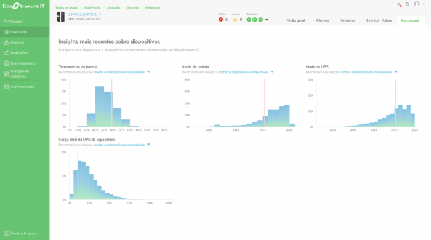Click the 'todos os dispositivos comparáveis' link under Idade da UPS
The width and height of the screenshot is (431, 240).
[x=367, y=72]
